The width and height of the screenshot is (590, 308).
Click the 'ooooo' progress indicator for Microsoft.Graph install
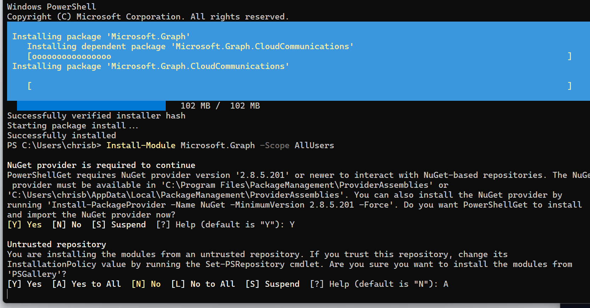(72, 57)
